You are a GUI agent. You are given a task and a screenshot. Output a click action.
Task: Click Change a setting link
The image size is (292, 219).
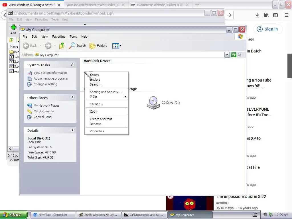[45, 84]
